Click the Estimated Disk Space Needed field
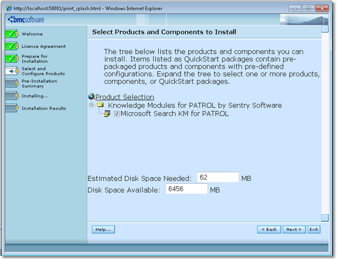337x260 pixels. click(x=217, y=177)
